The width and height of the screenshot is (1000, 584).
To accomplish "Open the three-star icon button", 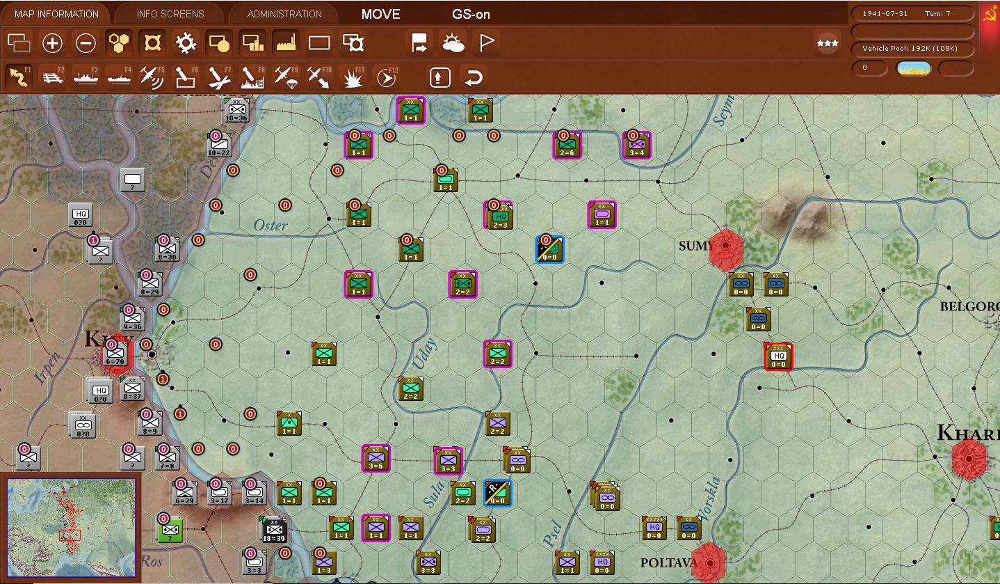I will point(828,43).
